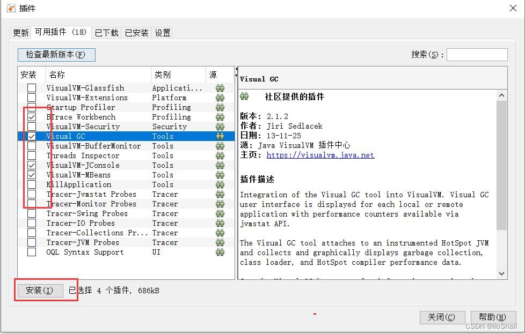Viewport: 525px width, 334px height.
Task: Switch to the 更新 tab
Action: pyautogui.click(x=20, y=33)
